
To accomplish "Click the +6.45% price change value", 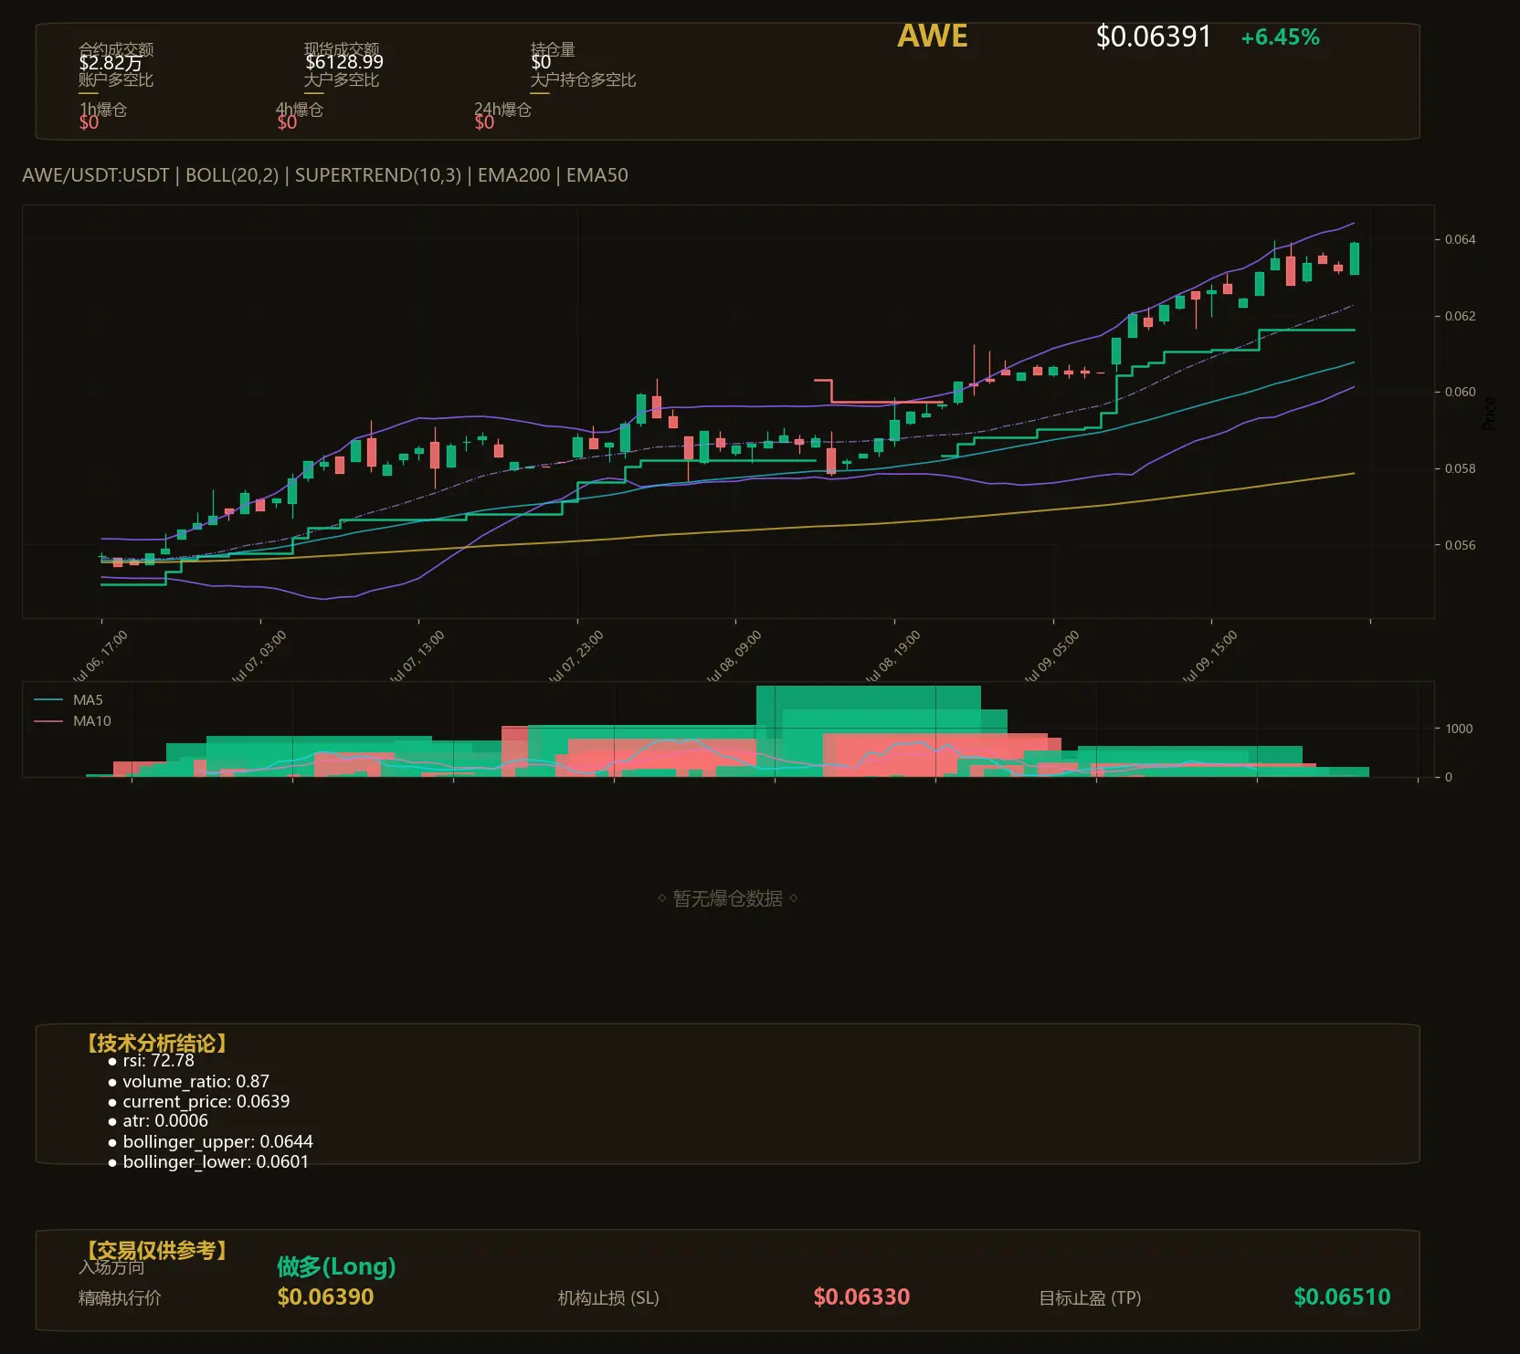I will [1280, 37].
